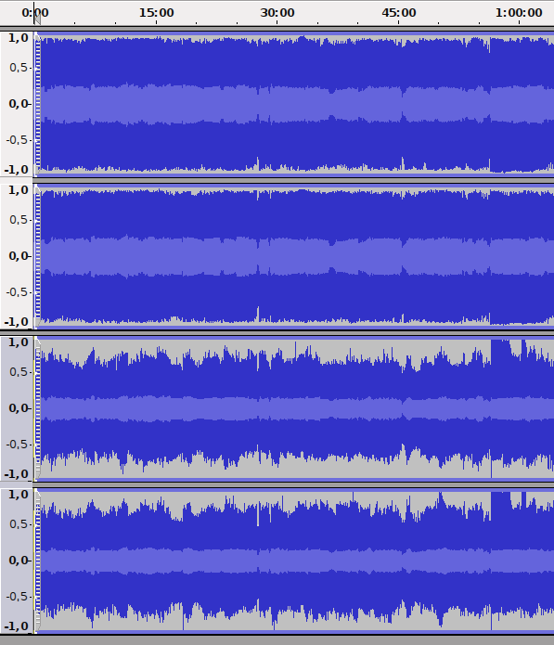Click the 0,5 label on the fourth channel scale
The height and width of the screenshot is (645, 554).
pos(19,524)
